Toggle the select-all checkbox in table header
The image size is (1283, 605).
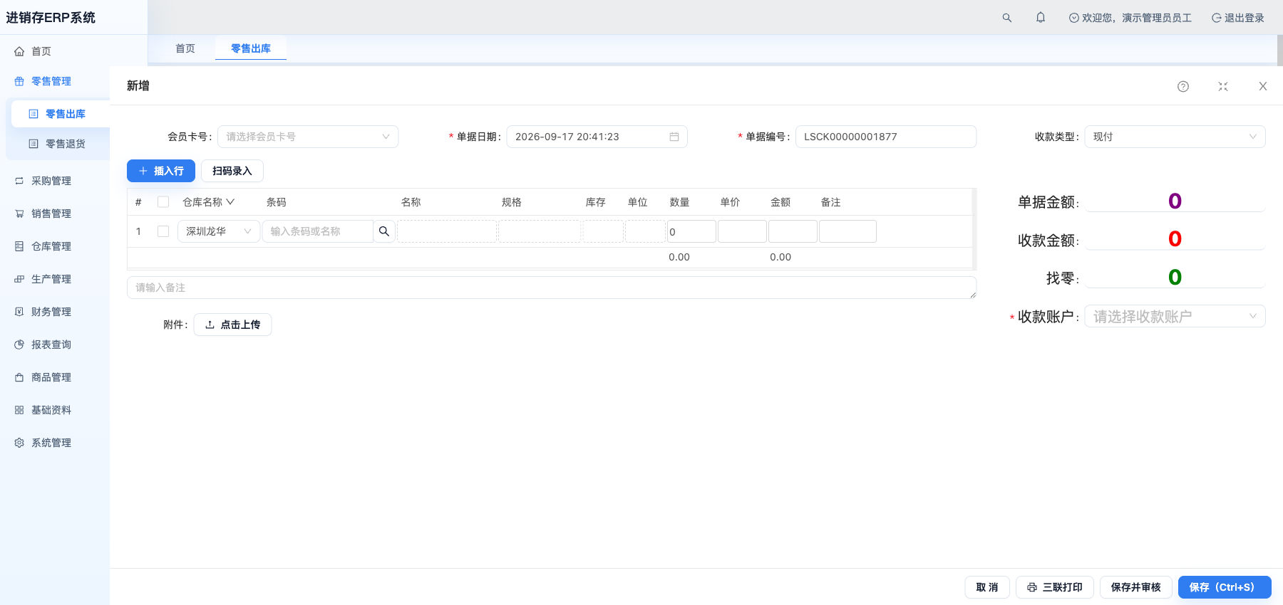163,202
